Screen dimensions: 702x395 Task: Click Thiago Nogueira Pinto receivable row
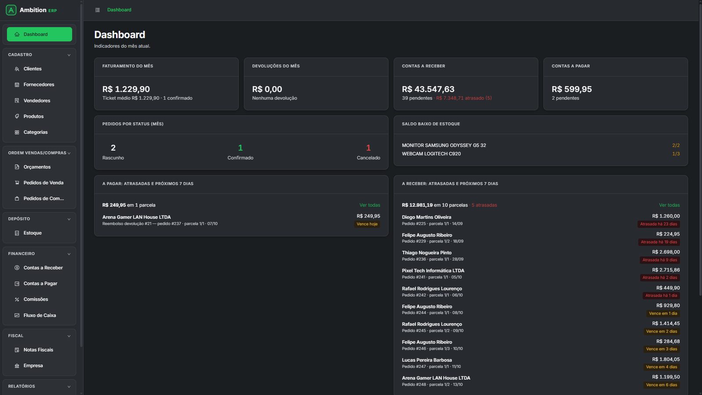[541, 256]
